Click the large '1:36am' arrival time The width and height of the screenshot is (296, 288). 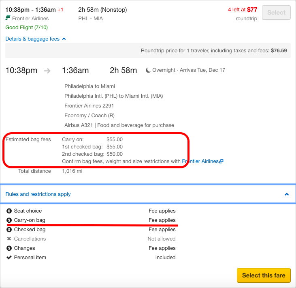point(75,70)
